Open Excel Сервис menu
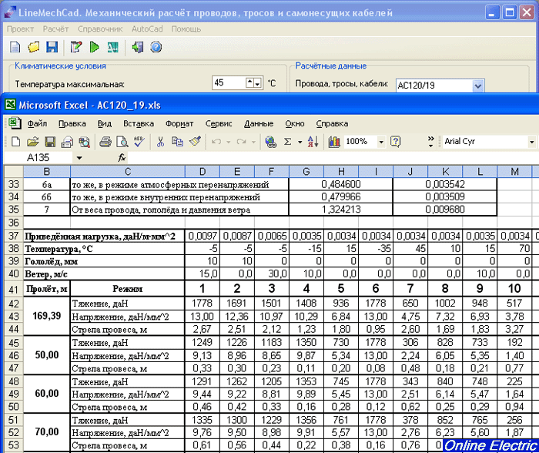The height and width of the screenshot is (453, 539). (x=219, y=123)
